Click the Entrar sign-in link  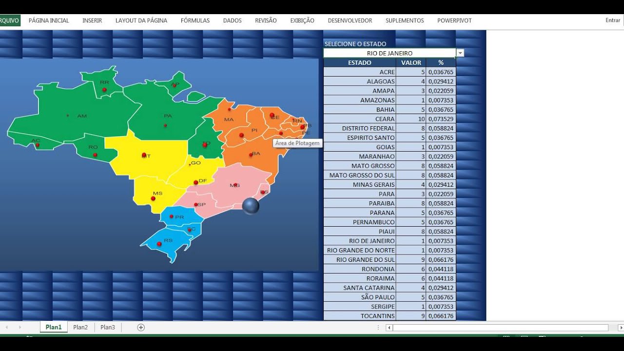point(613,20)
